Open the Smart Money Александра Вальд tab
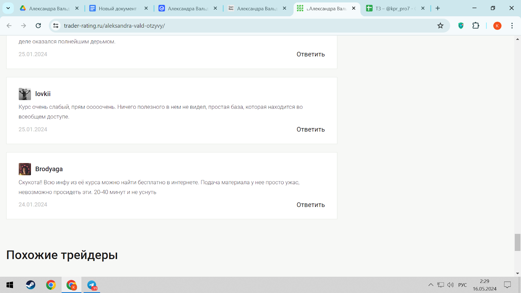Screen dimensions: 521x293 253,8
